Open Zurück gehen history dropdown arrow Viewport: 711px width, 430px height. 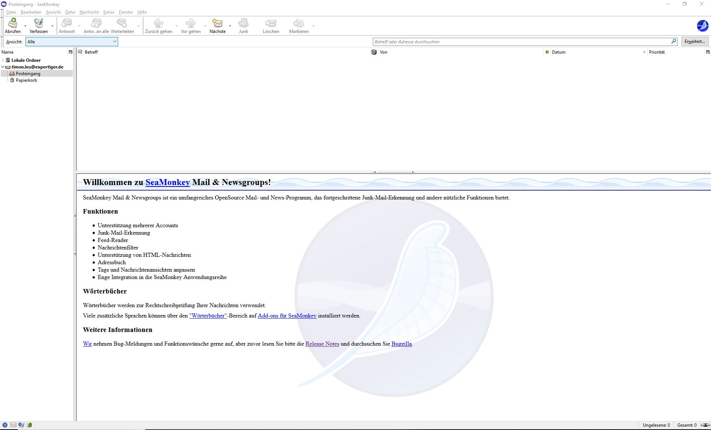click(x=177, y=26)
